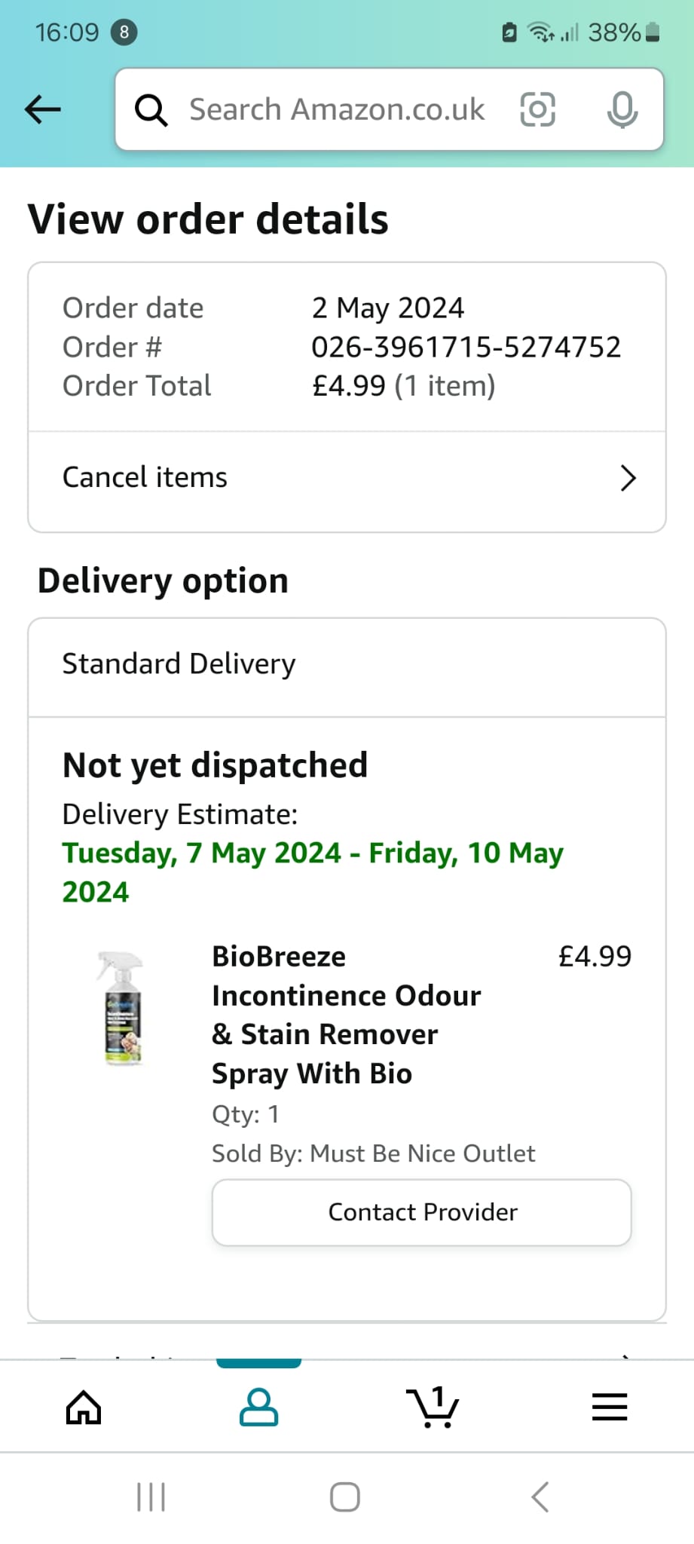Tap Android home navigation button

[x=345, y=1497]
